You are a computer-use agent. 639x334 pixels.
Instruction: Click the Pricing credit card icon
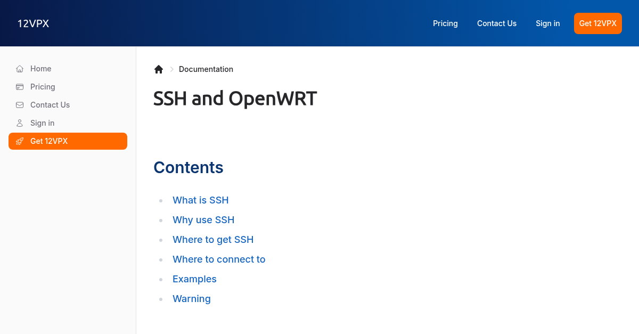20,87
